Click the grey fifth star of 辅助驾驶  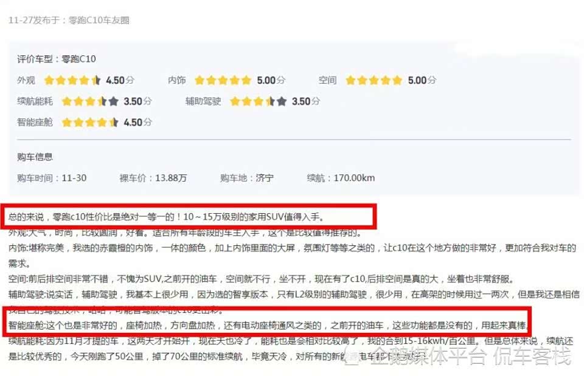click(x=282, y=101)
